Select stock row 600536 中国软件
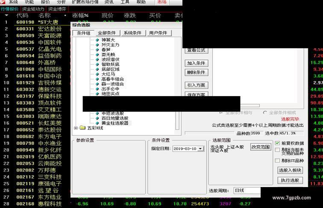The width and height of the screenshot is (323, 208). [35, 42]
